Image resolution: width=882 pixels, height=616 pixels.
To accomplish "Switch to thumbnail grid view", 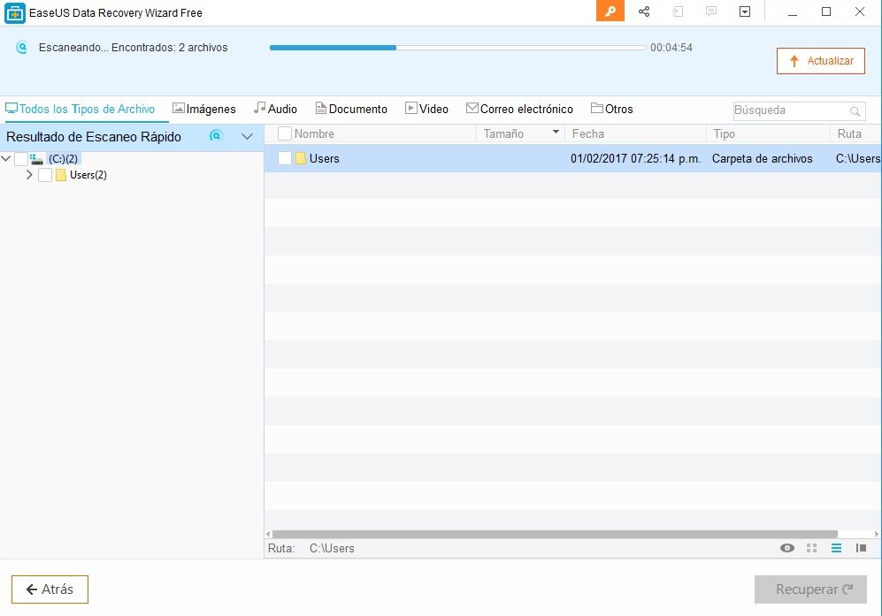I will (812, 549).
